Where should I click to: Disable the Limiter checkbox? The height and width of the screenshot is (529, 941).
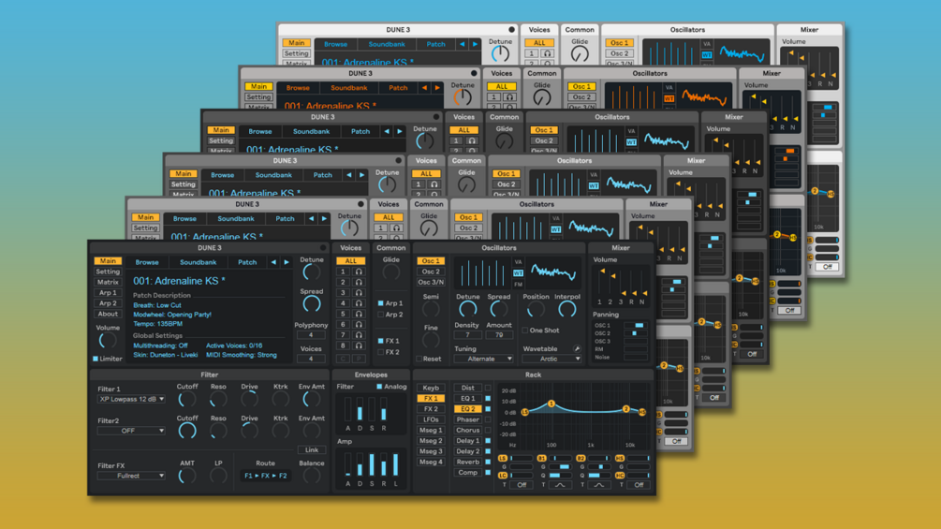click(96, 359)
